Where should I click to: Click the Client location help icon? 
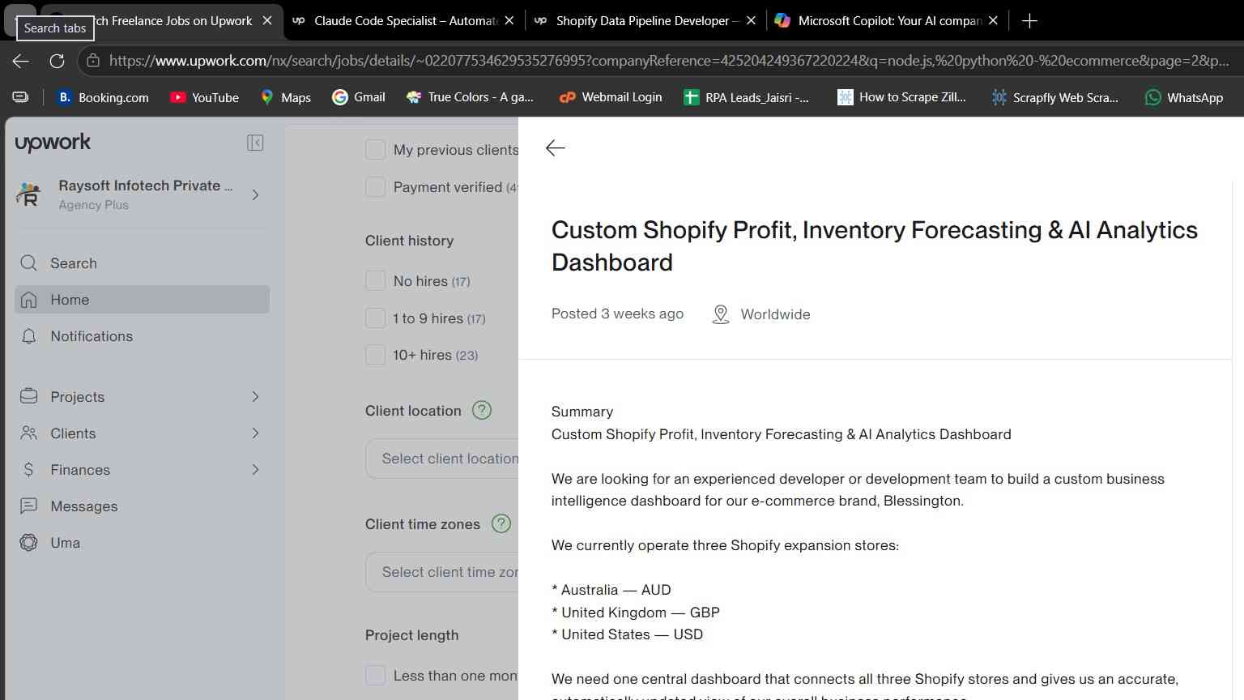pyautogui.click(x=482, y=410)
